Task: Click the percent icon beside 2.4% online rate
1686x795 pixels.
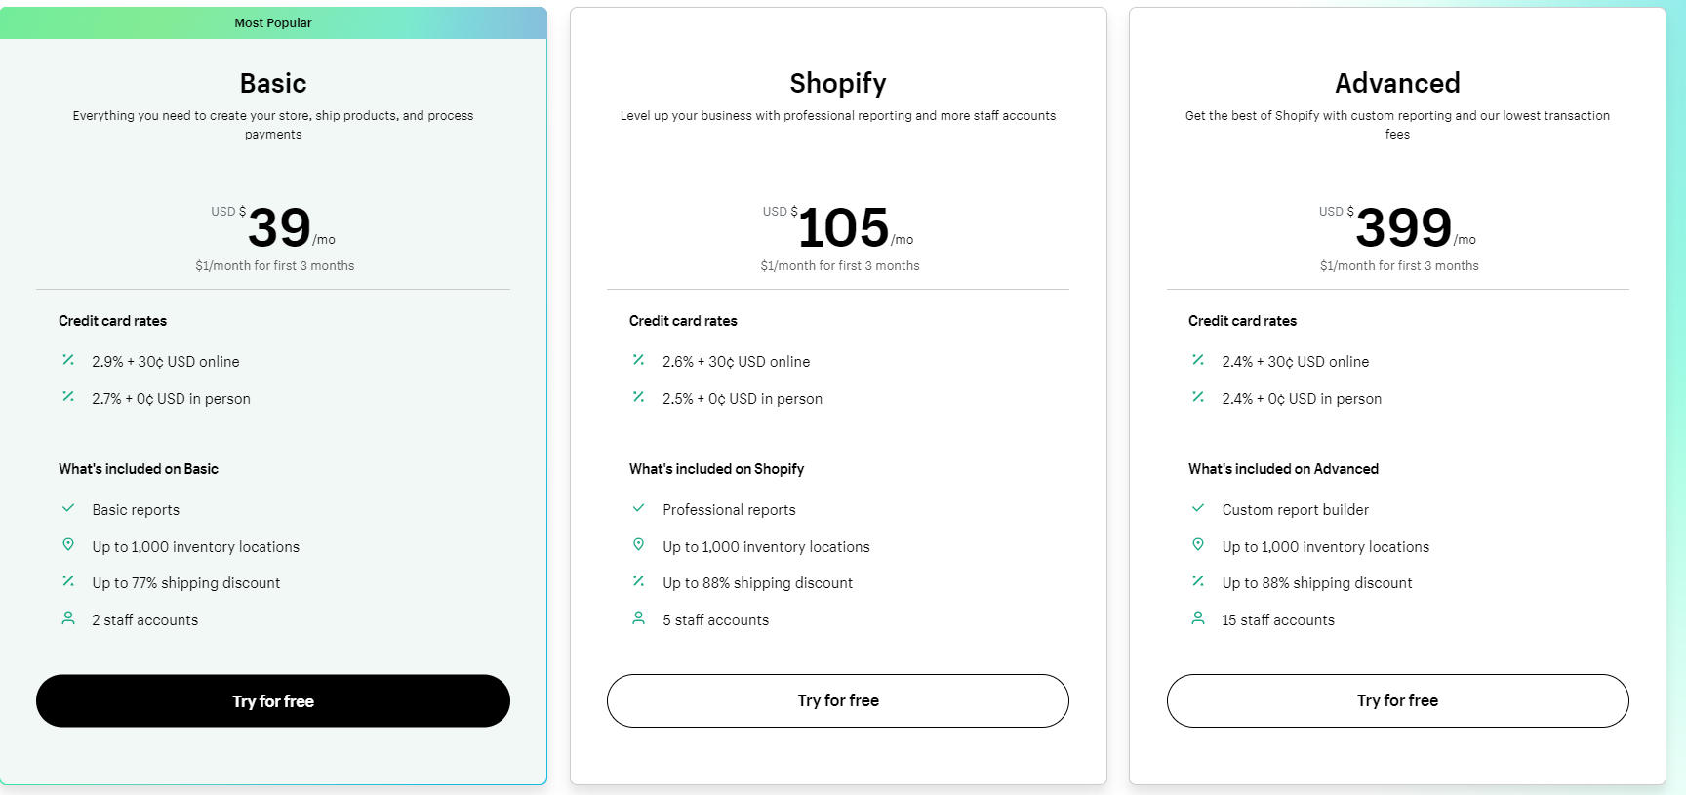Action: click(x=1198, y=360)
